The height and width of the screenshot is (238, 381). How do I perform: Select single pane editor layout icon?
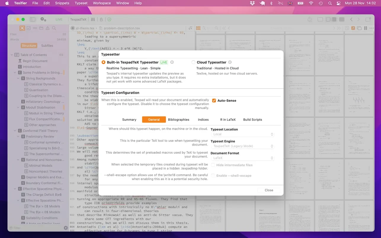[320, 19]
